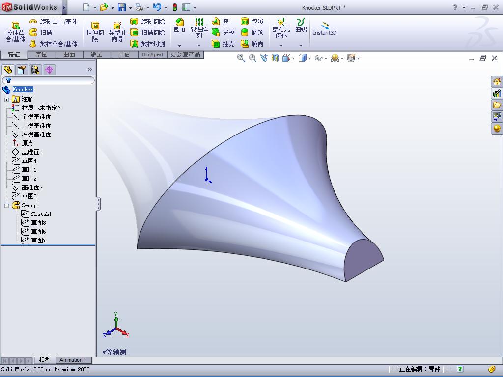The width and height of the screenshot is (503, 377).
Task: Open the Animation1 bottom tab
Action: [x=73, y=360]
